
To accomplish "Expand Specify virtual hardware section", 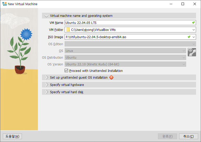I will [x=47, y=85].
